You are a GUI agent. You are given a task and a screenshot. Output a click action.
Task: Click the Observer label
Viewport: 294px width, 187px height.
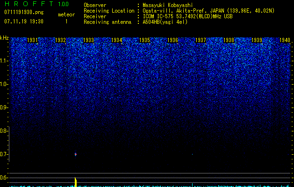click(95, 5)
